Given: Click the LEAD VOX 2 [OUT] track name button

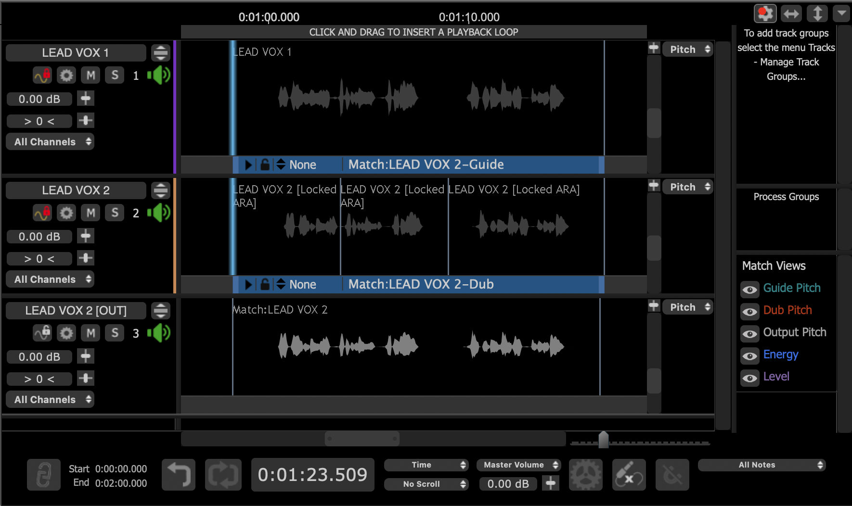Looking at the screenshot, I should pos(76,311).
